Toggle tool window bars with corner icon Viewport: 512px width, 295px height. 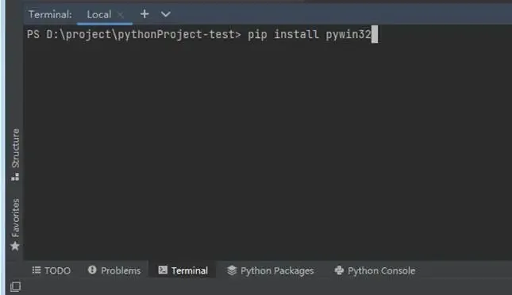(x=15, y=287)
